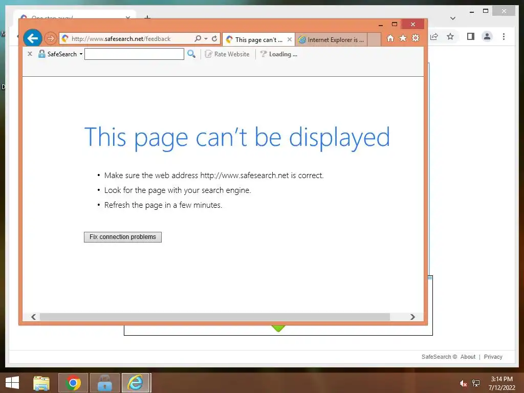Click the Windows Start button
Image resolution: width=524 pixels, height=393 pixels.
point(12,383)
